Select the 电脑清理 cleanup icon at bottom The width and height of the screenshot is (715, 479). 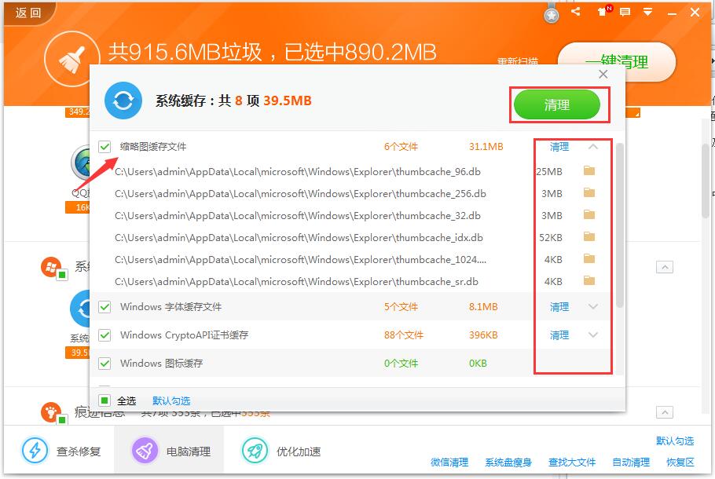(143, 449)
